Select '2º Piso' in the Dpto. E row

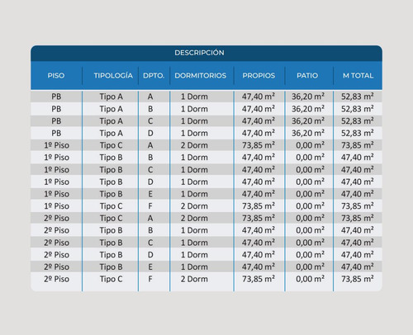pyautogui.click(x=56, y=267)
